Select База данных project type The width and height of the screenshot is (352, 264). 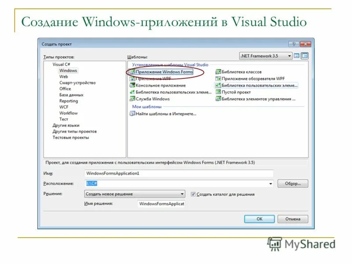71,95
